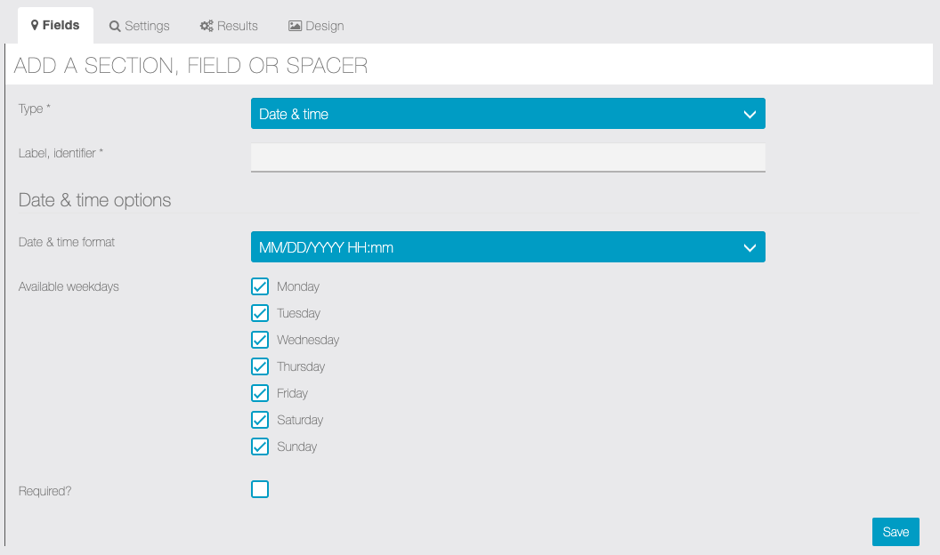Go to the Design tab
This screenshot has width=940, height=555.
coord(316,27)
